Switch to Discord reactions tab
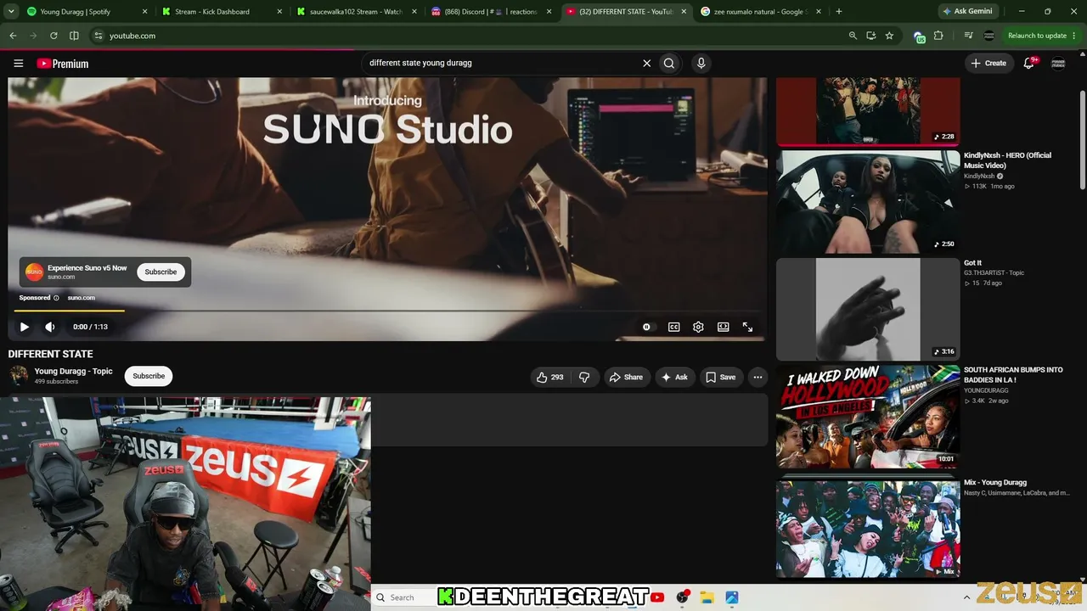This screenshot has height=611, width=1087. click(x=490, y=12)
